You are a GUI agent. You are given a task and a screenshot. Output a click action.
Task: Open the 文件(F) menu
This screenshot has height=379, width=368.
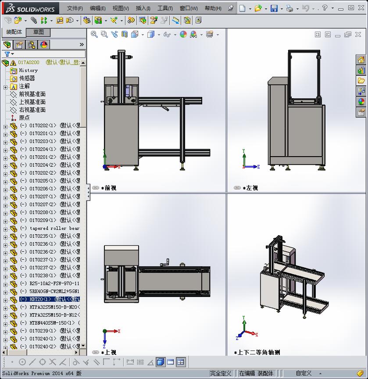pyautogui.click(x=75, y=8)
